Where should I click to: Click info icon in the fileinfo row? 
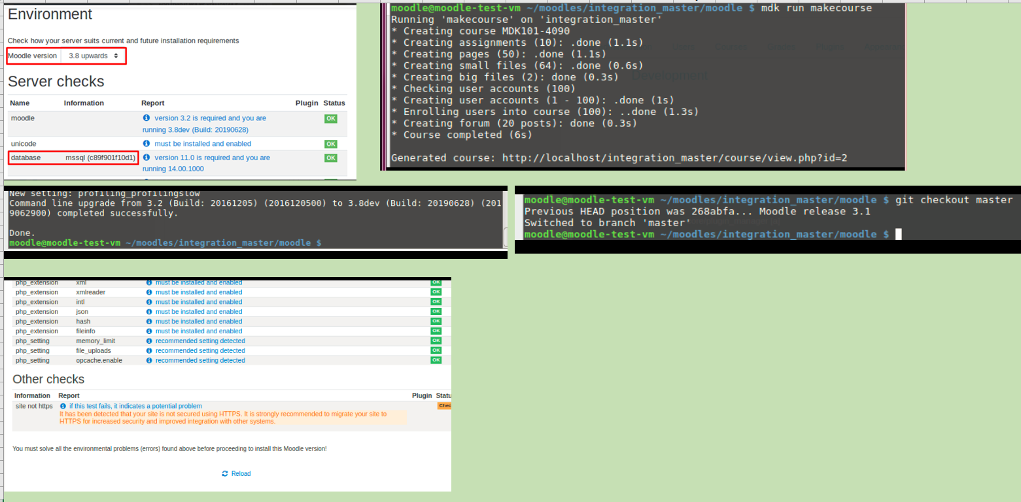149,331
